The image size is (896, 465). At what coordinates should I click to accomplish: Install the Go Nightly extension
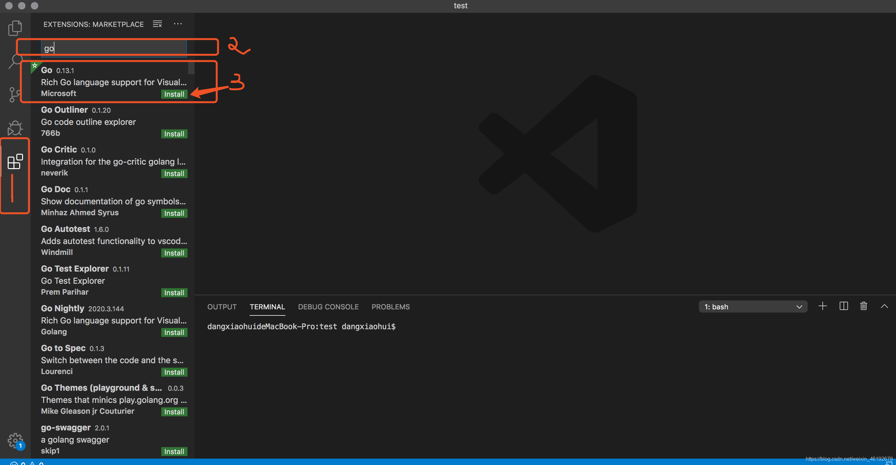tap(174, 332)
